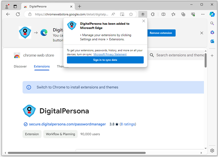This screenshot has height=157, width=218.
Task: Click the scroll up arrow
Action: tap(205, 51)
